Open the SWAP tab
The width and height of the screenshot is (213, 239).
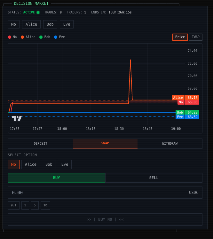[105, 143]
